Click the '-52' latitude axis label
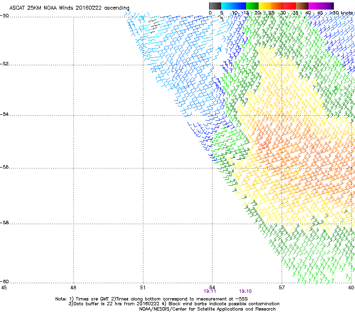Viewport: 355px width, 312px height. pyautogui.click(x=4, y=64)
